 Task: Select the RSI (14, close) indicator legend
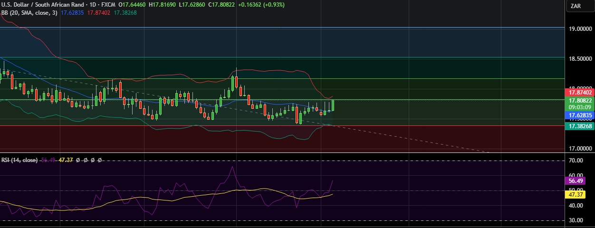tap(19, 160)
